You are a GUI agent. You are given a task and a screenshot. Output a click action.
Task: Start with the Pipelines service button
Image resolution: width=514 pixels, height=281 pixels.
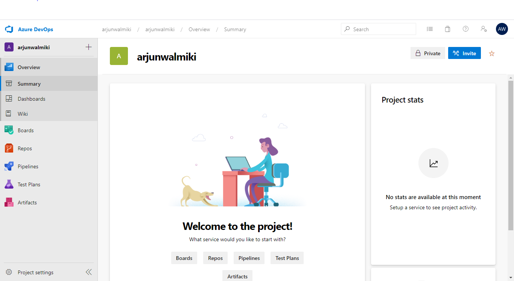(249, 258)
